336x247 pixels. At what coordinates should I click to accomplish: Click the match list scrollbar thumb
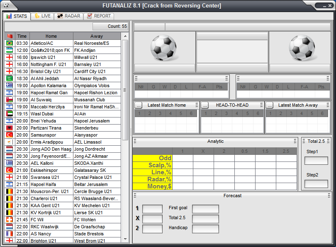pyautogui.click(x=125, y=90)
